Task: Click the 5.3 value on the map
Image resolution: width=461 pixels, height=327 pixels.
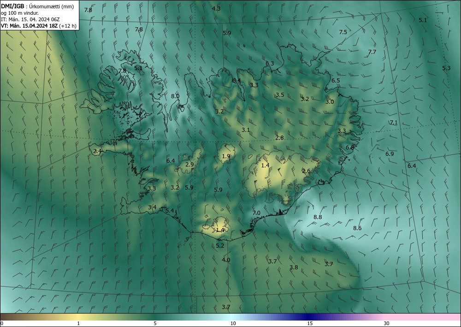Action: click(x=446, y=68)
